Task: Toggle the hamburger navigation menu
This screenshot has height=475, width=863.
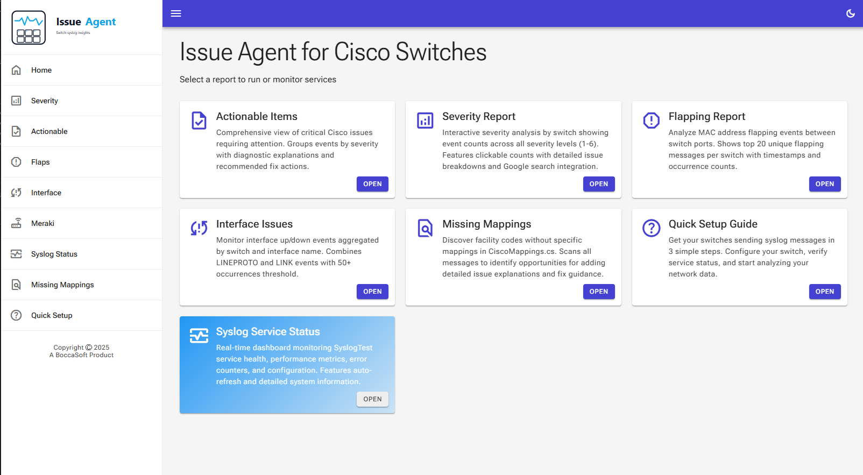Action: [x=176, y=13]
